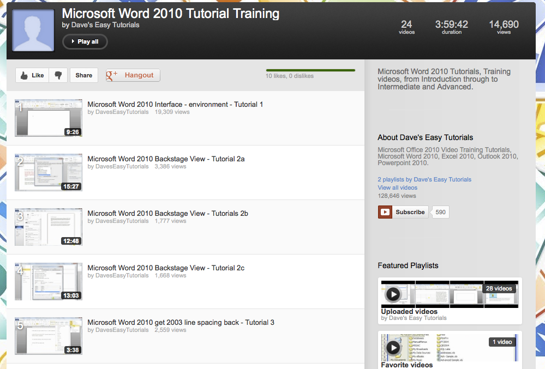Click the '14,690 views' stat

coord(504,27)
